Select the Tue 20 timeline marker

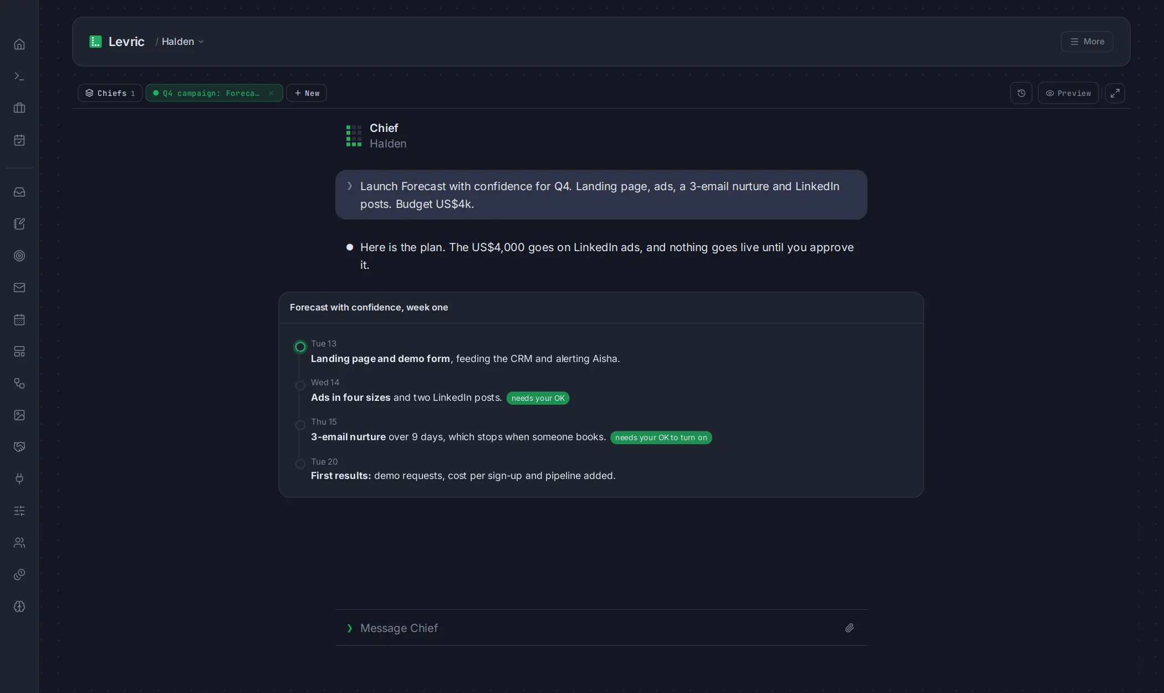[x=300, y=464]
